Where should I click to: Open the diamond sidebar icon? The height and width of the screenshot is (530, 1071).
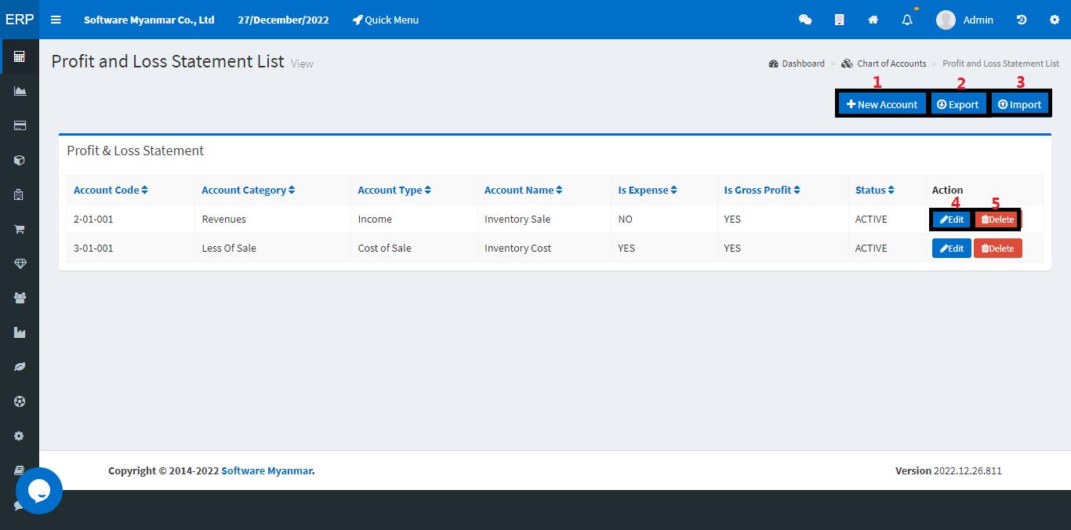pyautogui.click(x=20, y=263)
